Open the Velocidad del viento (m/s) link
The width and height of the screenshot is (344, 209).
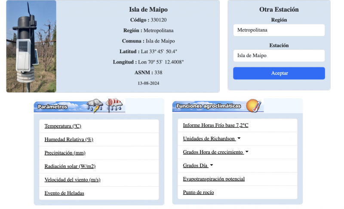click(x=72, y=180)
